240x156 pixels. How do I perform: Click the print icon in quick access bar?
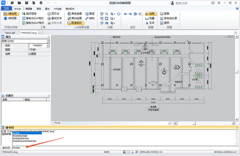pyautogui.click(x=41, y=3)
